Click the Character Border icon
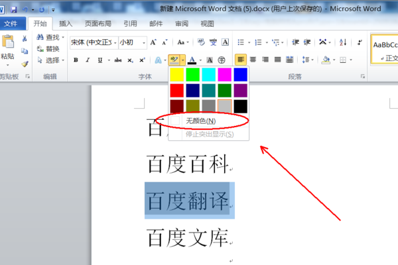Image resolution: width=398 pixels, height=265 pixels. 225,42
